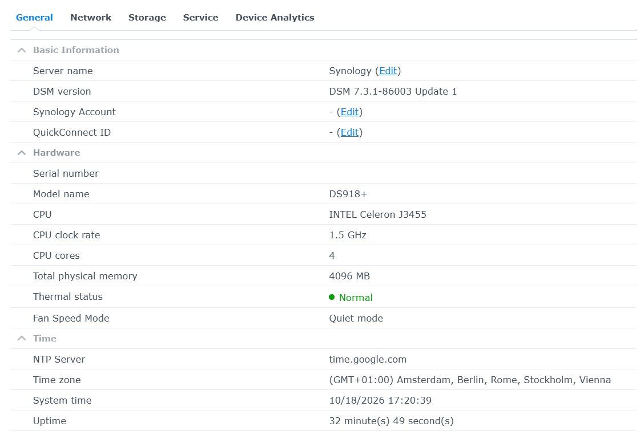Click the Server name label
The height and width of the screenshot is (439, 640).
click(63, 71)
